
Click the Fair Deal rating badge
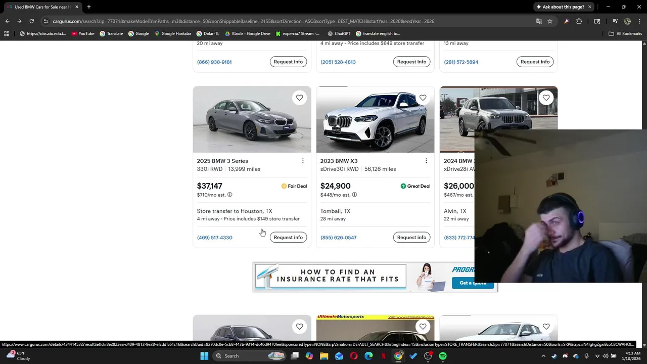tap(294, 186)
